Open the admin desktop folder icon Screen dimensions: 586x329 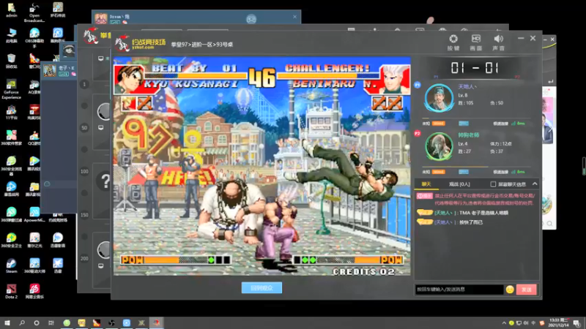(11, 10)
